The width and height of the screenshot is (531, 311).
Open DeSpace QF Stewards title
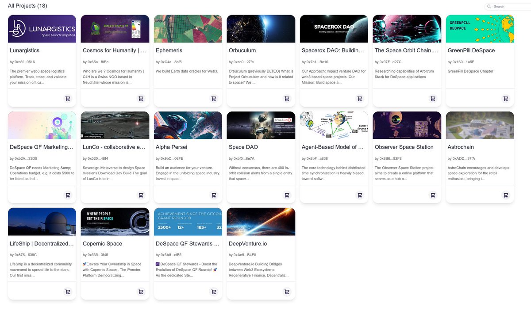pos(188,244)
